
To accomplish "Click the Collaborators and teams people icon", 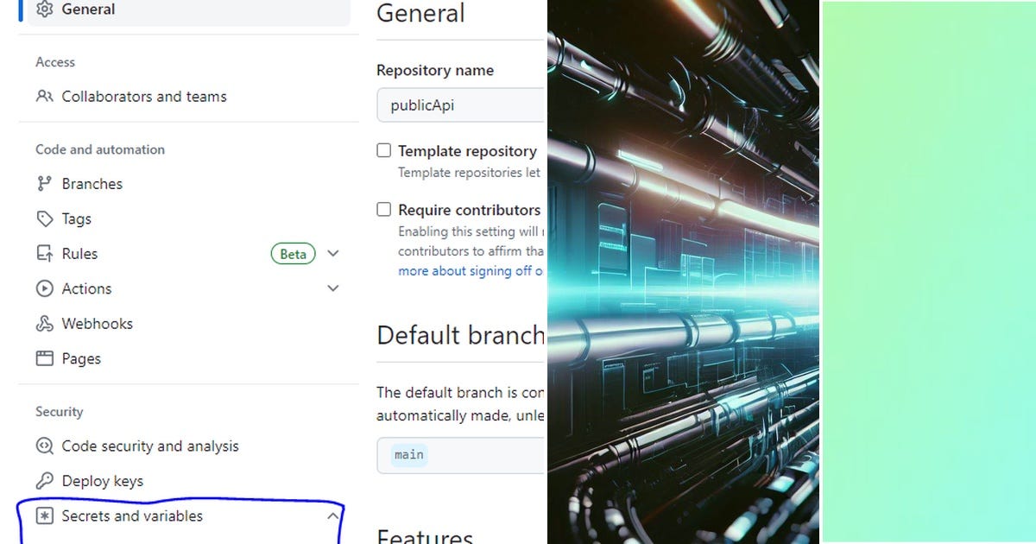I will [45, 97].
